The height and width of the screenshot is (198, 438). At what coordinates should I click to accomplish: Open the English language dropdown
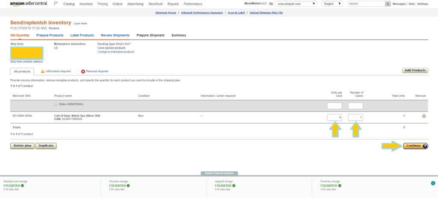pos(332,4)
